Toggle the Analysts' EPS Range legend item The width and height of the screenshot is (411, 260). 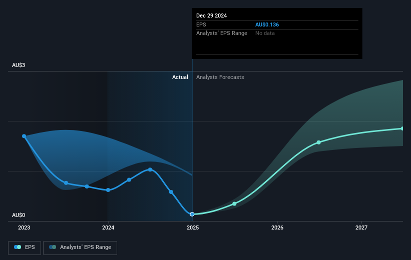(x=80, y=247)
